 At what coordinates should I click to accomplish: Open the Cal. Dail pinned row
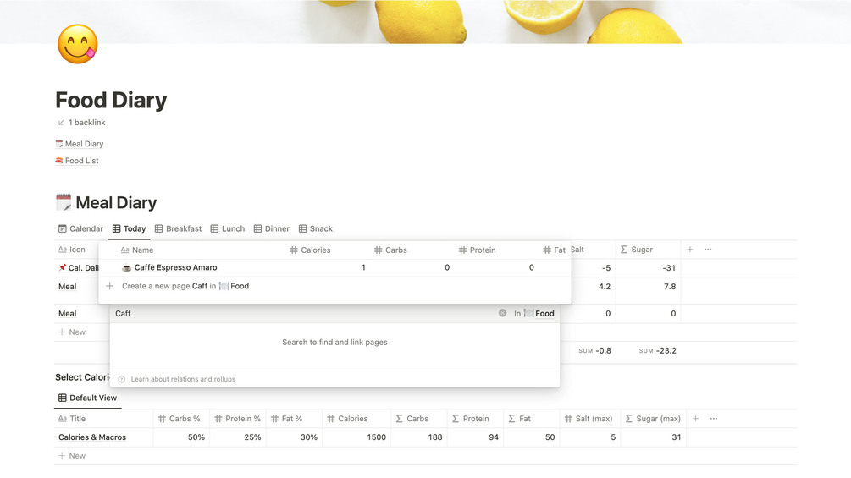[79, 267]
